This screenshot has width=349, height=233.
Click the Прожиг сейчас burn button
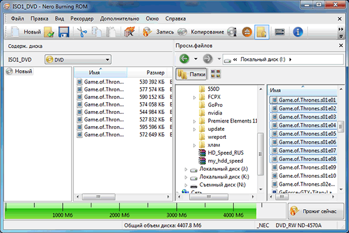(316, 211)
